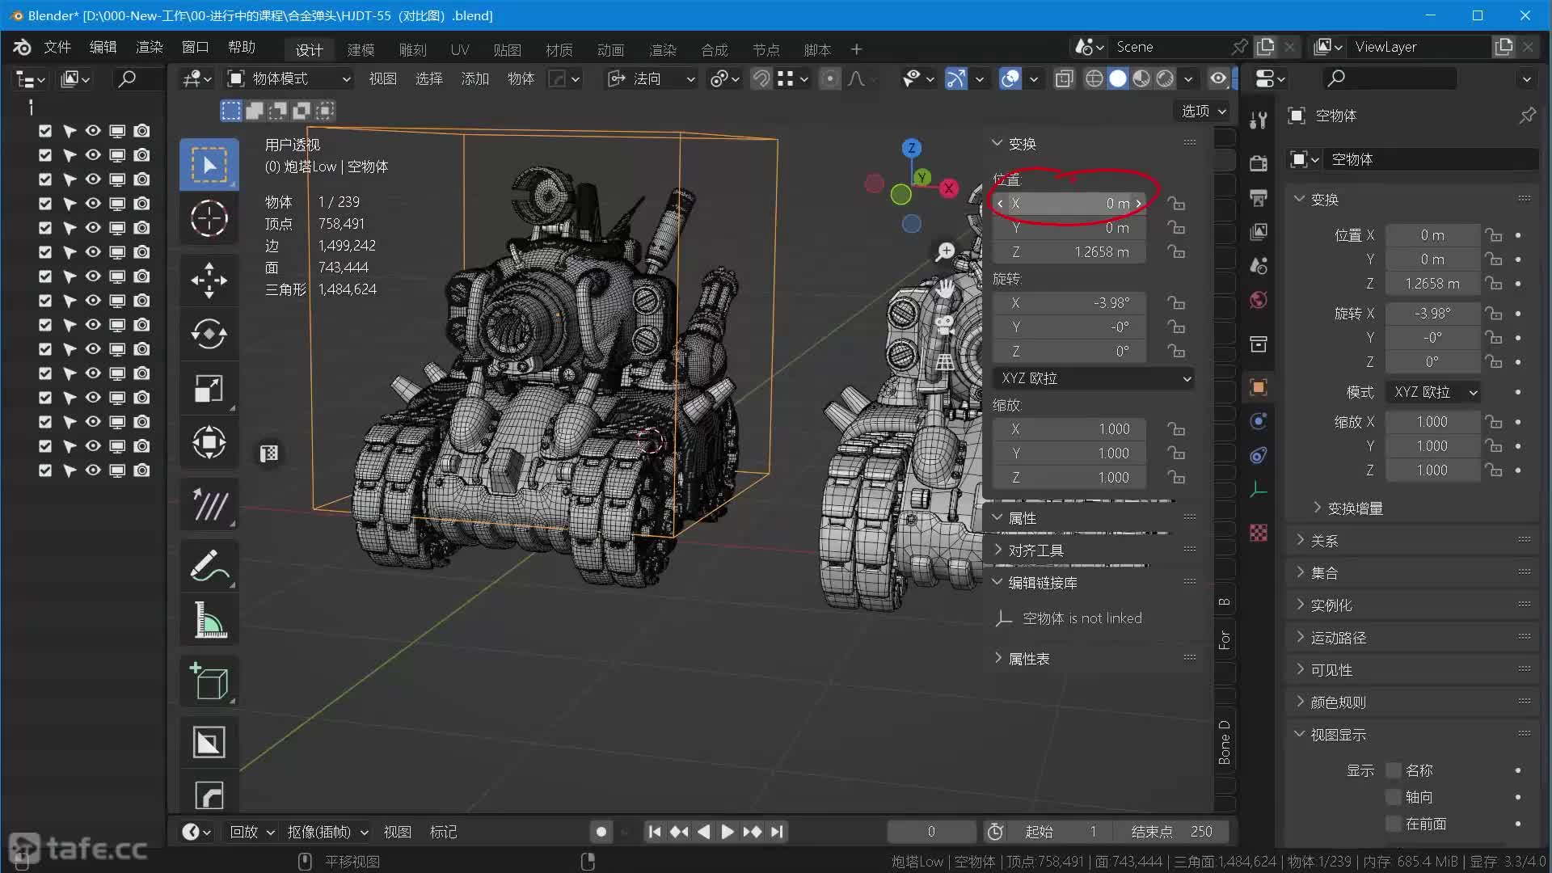Enable the 名称 display checkbox
1552x873 pixels.
pyautogui.click(x=1393, y=770)
